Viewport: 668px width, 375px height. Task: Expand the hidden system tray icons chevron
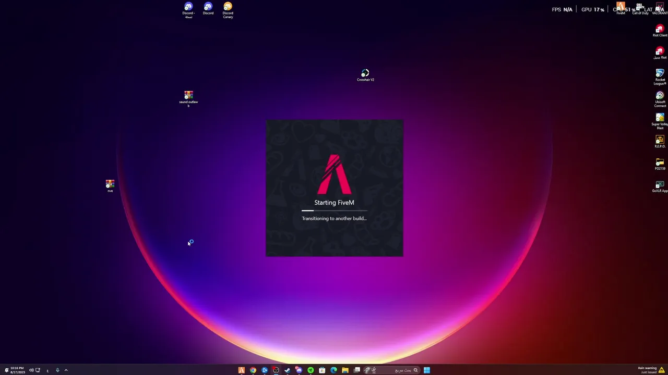coord(66,370)
